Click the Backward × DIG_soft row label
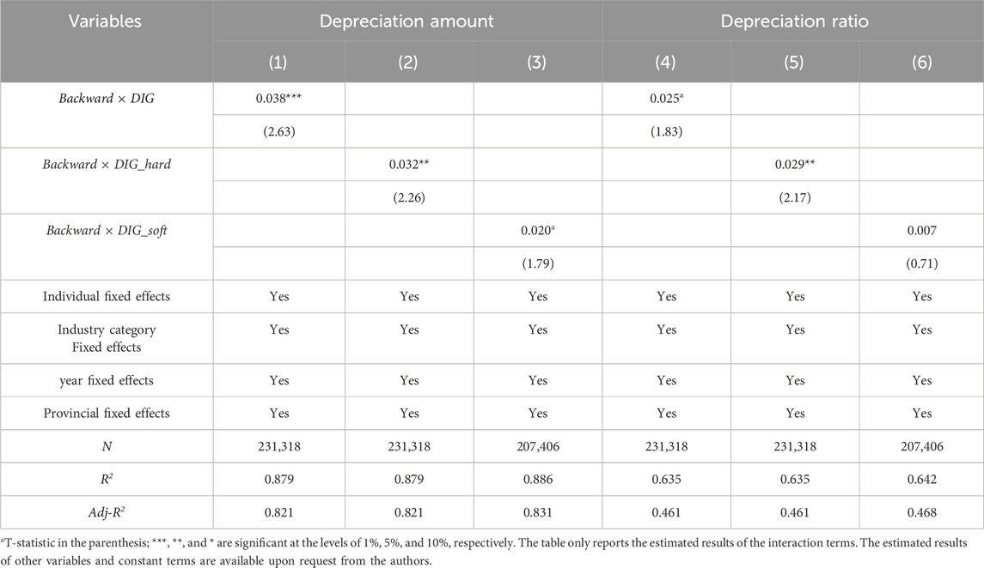 107,230
